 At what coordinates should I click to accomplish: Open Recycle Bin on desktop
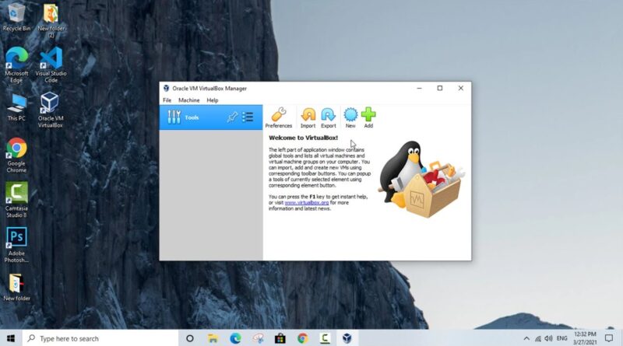click(16, 17)
